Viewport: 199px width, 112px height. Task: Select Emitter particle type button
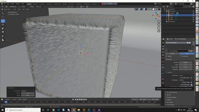172,54
